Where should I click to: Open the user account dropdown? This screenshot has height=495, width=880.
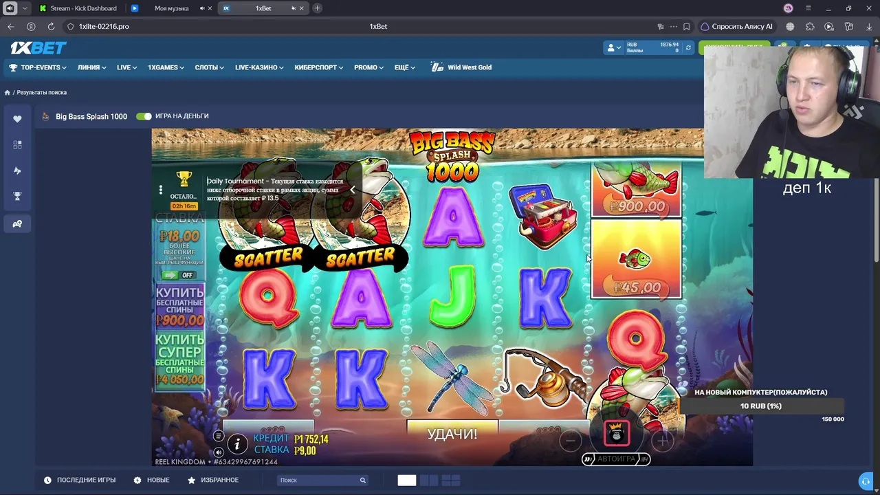[613, 47]
